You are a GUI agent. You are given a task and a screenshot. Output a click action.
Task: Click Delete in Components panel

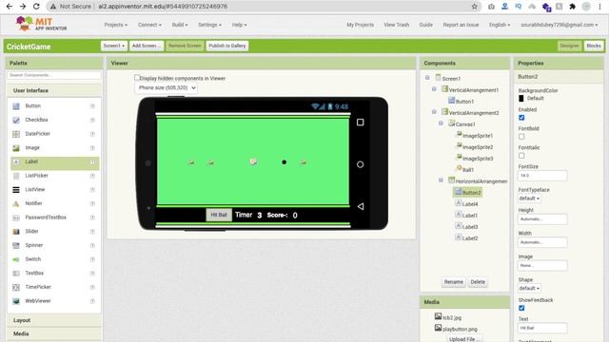click(x=478, y=282)
